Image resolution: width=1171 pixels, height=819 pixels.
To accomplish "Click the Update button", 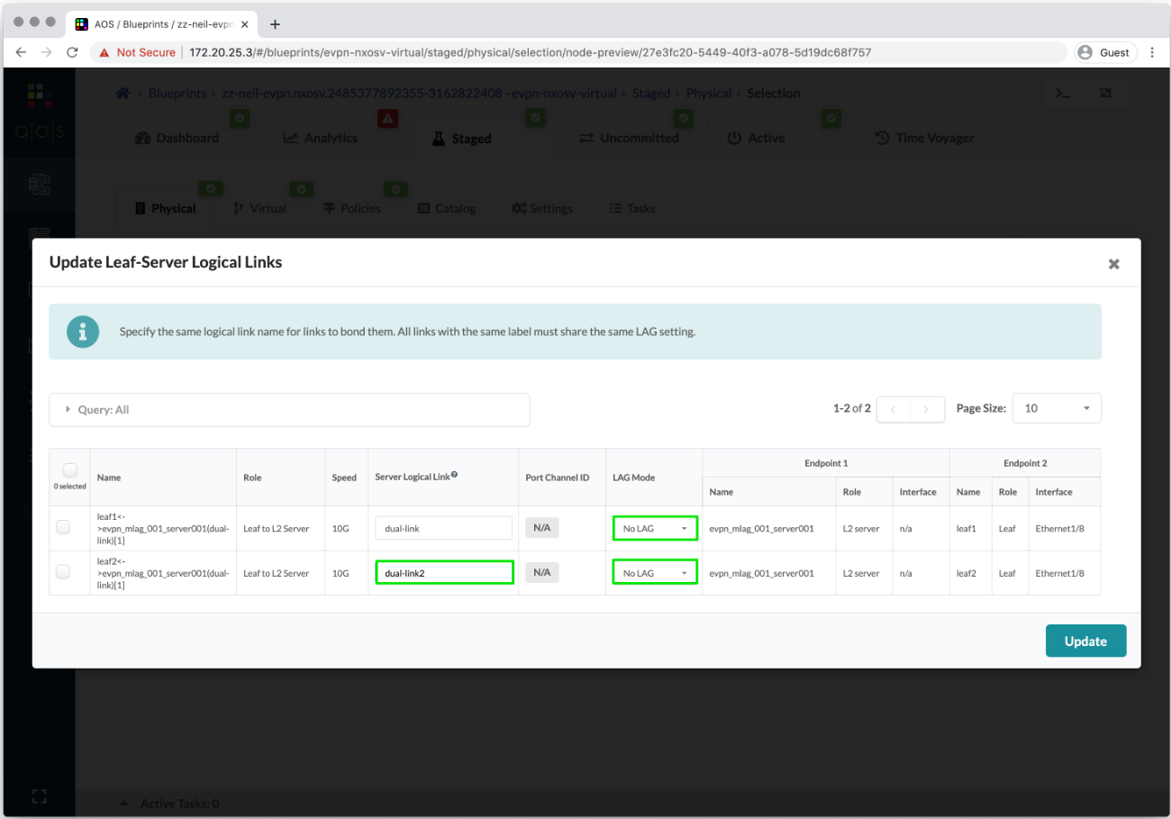I will [x=1085, y=641].
